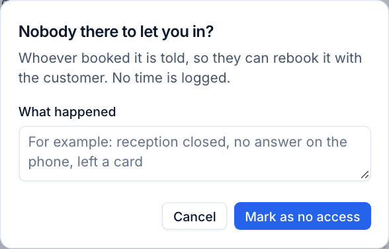The height and width of the screenshot is (249, 389).
Task: Click the blank dialog area left of Cancel
Action: pos(89,216)
